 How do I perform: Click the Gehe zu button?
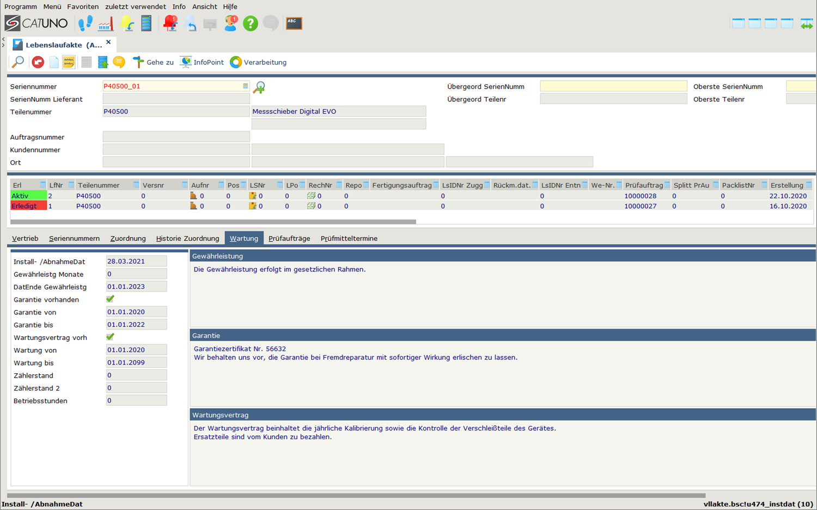click(x=153, y=62)
